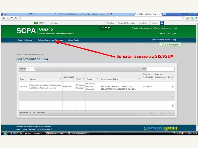
Task: Click the Internet Explorer quick launch icon
Action: [x=17, y=133]
